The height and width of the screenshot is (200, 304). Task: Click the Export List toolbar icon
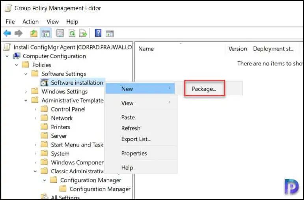coord(83,33)
